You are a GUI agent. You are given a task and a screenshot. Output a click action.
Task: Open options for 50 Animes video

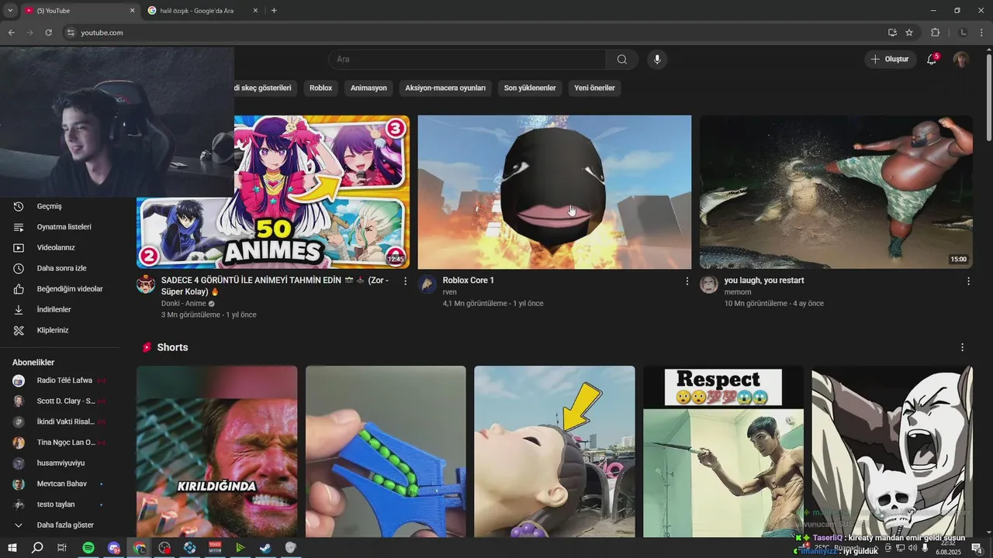[405, 281]
